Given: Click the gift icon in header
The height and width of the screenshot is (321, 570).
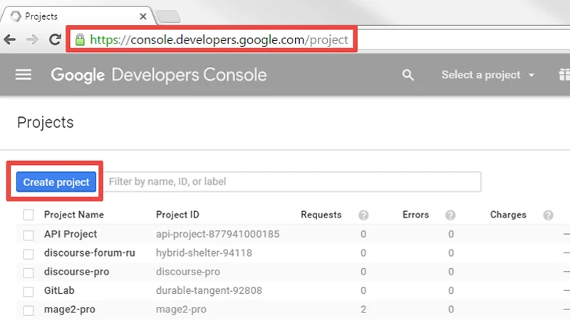Looking at the screenshot, I should 564,75.
